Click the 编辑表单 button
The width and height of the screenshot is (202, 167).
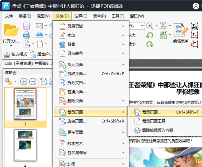[181, 33]
